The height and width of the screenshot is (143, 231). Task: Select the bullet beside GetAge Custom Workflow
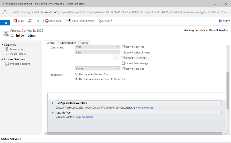click(53, 103)
